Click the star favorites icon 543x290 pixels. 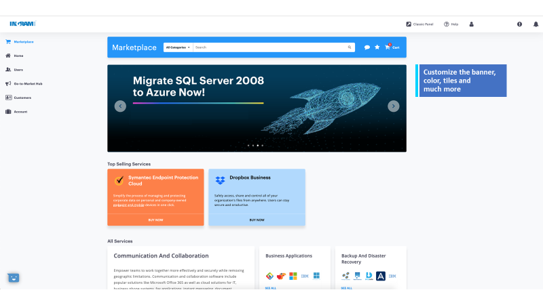377,47
